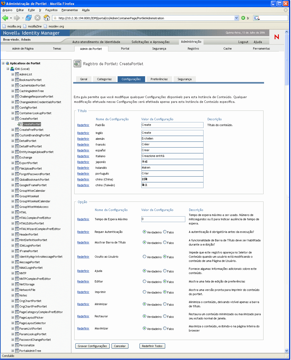The image size is (291, 360).
Task: Open the Favoritos menu
Action: point(52,10)
